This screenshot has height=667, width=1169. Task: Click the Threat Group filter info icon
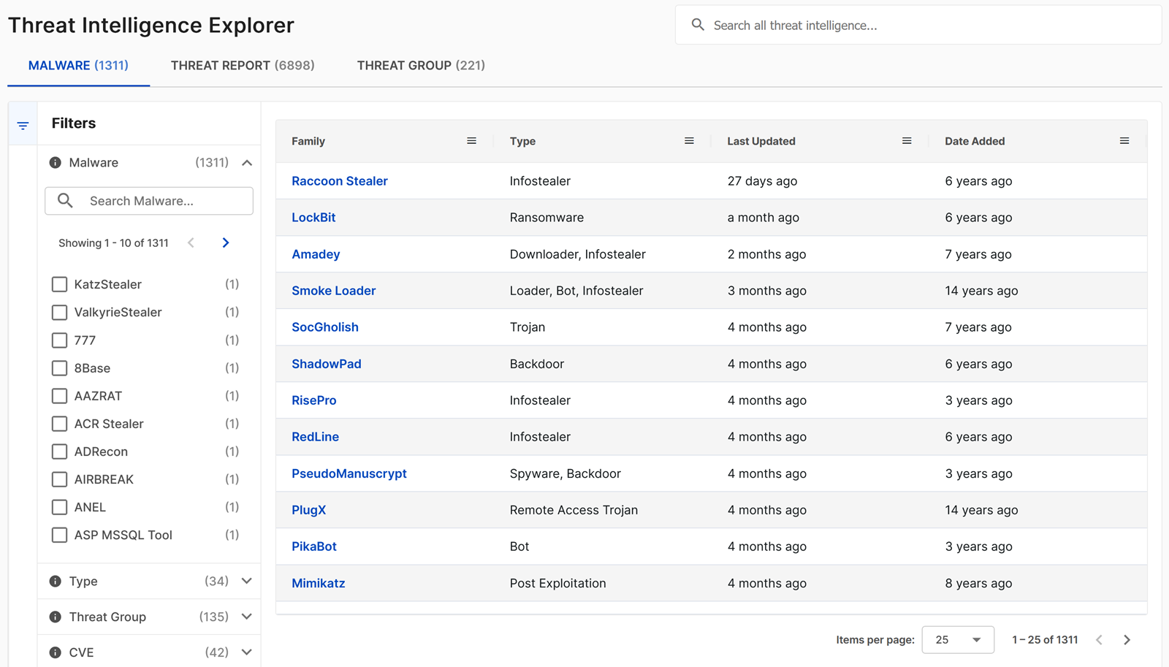click(x=56, y=617)
